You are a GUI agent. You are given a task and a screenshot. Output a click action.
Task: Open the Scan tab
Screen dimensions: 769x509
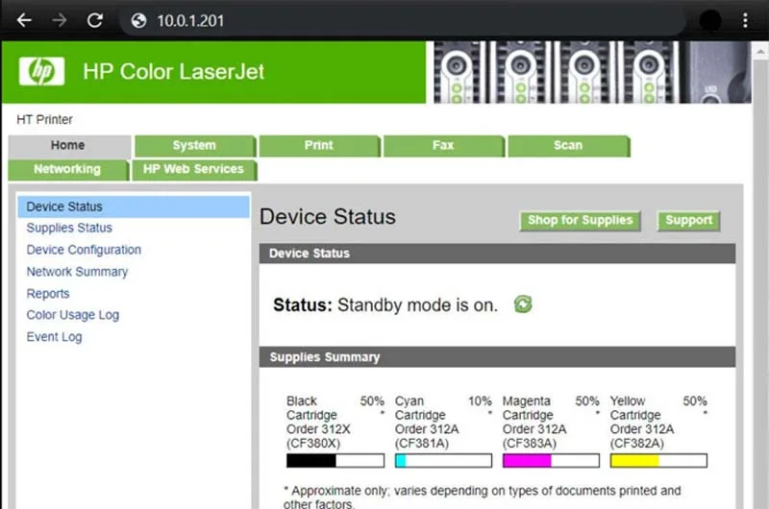[568, 146]
